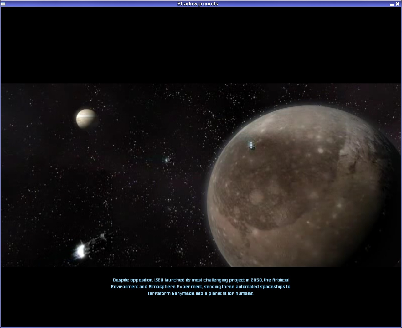Click the large Ganymede moon in cutscene

point(304,187)
